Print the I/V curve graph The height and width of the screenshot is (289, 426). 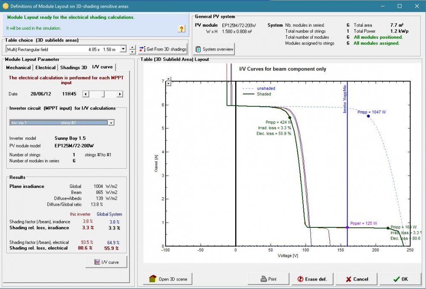[268, 279]
